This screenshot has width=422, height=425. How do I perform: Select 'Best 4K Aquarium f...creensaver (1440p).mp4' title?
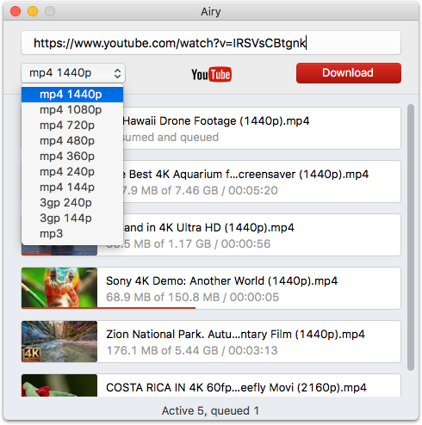point(249,175)
